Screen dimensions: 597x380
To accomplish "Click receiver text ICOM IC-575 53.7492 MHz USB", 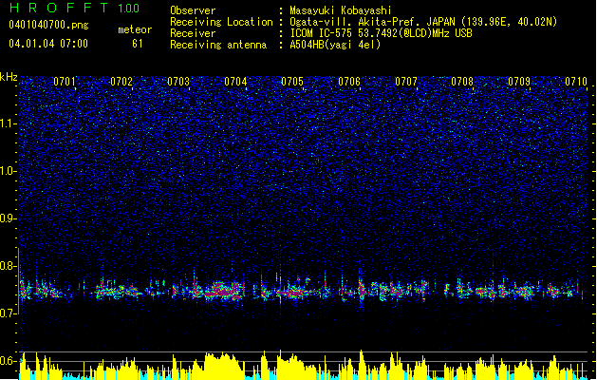I will [382, 33].
